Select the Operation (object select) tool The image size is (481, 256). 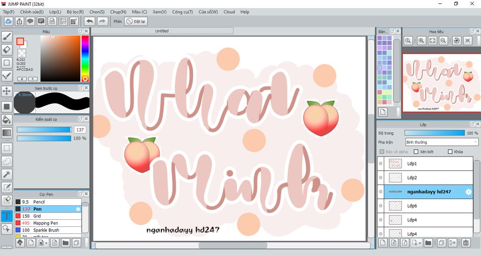point(7,229)
